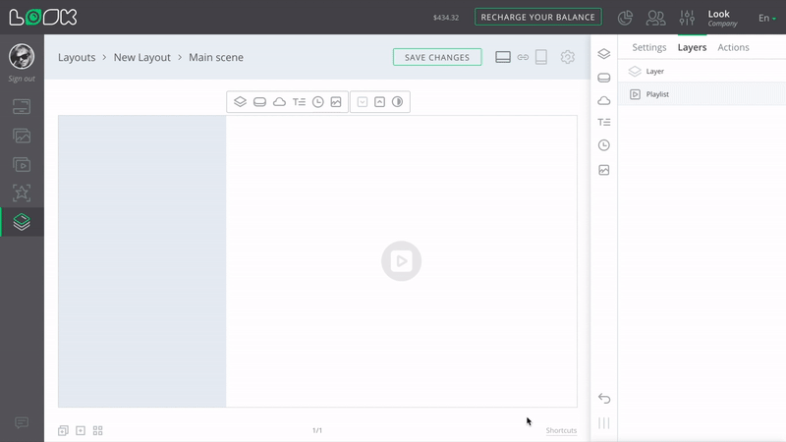The image size is (786, 442).
Task: Switch to the Settings tab
Action: pos(648,47)
